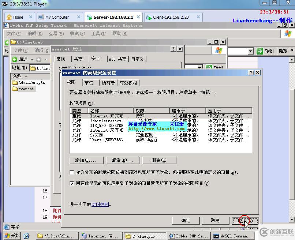The image size is (295, 240).
Task: Click the 取消 button
Action: (x=216, y=221)
